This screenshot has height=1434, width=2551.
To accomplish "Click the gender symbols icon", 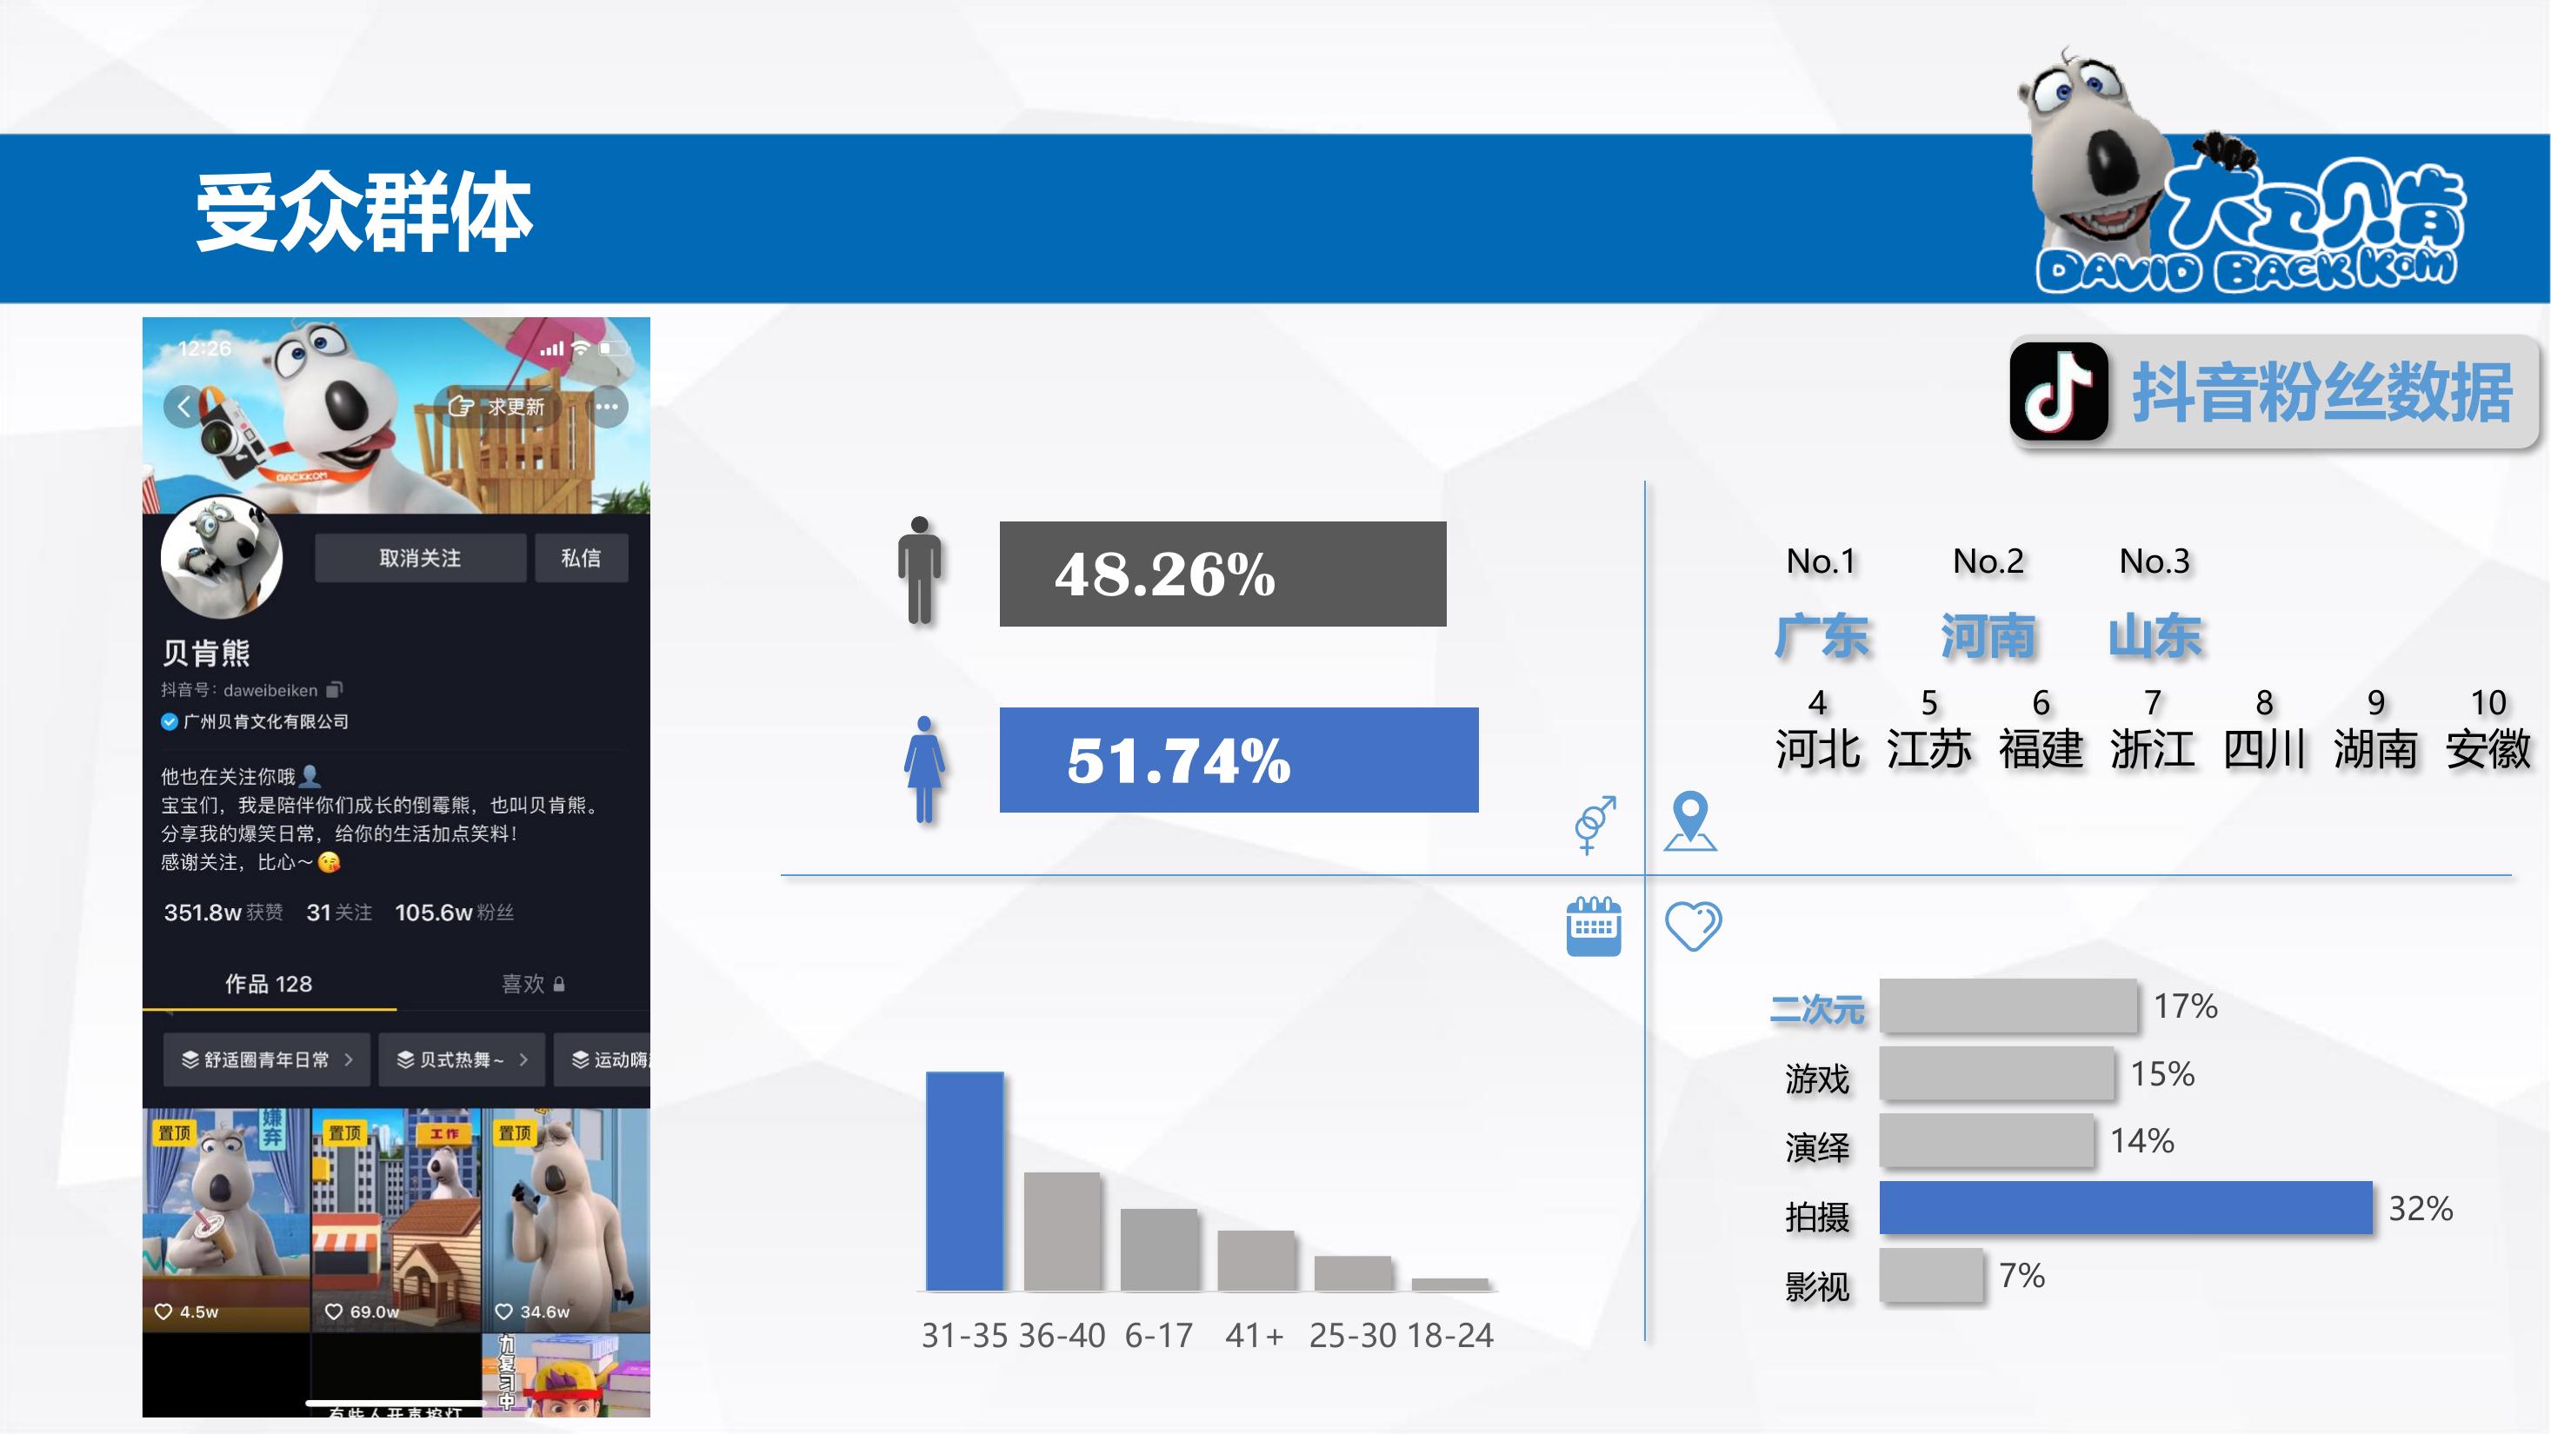I will coord(1595,825).
